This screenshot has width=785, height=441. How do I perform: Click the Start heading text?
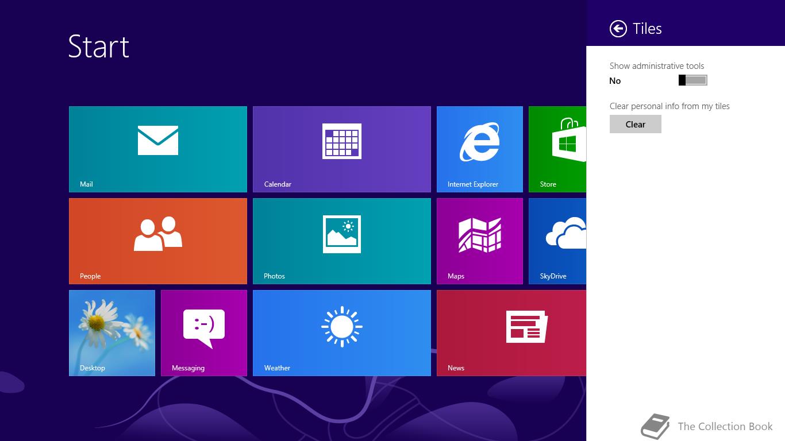(x=99, y=46)
